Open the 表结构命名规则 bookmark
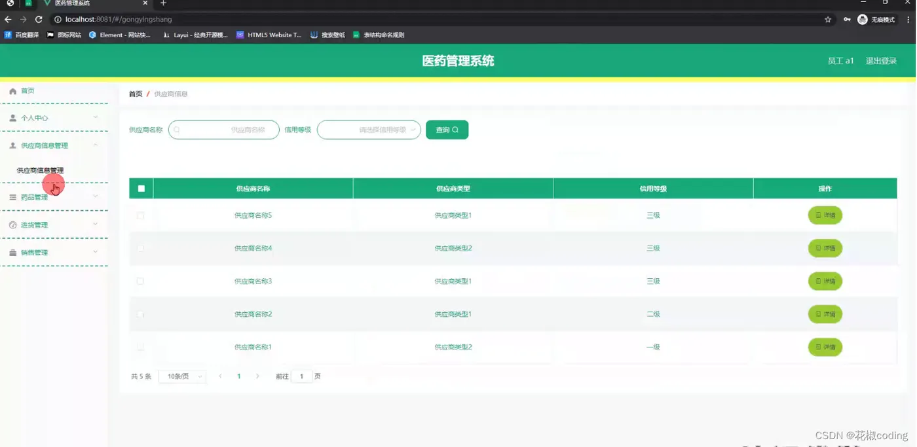Image resolution: width=917 pixels, height=447 pixels. (379, 35)
